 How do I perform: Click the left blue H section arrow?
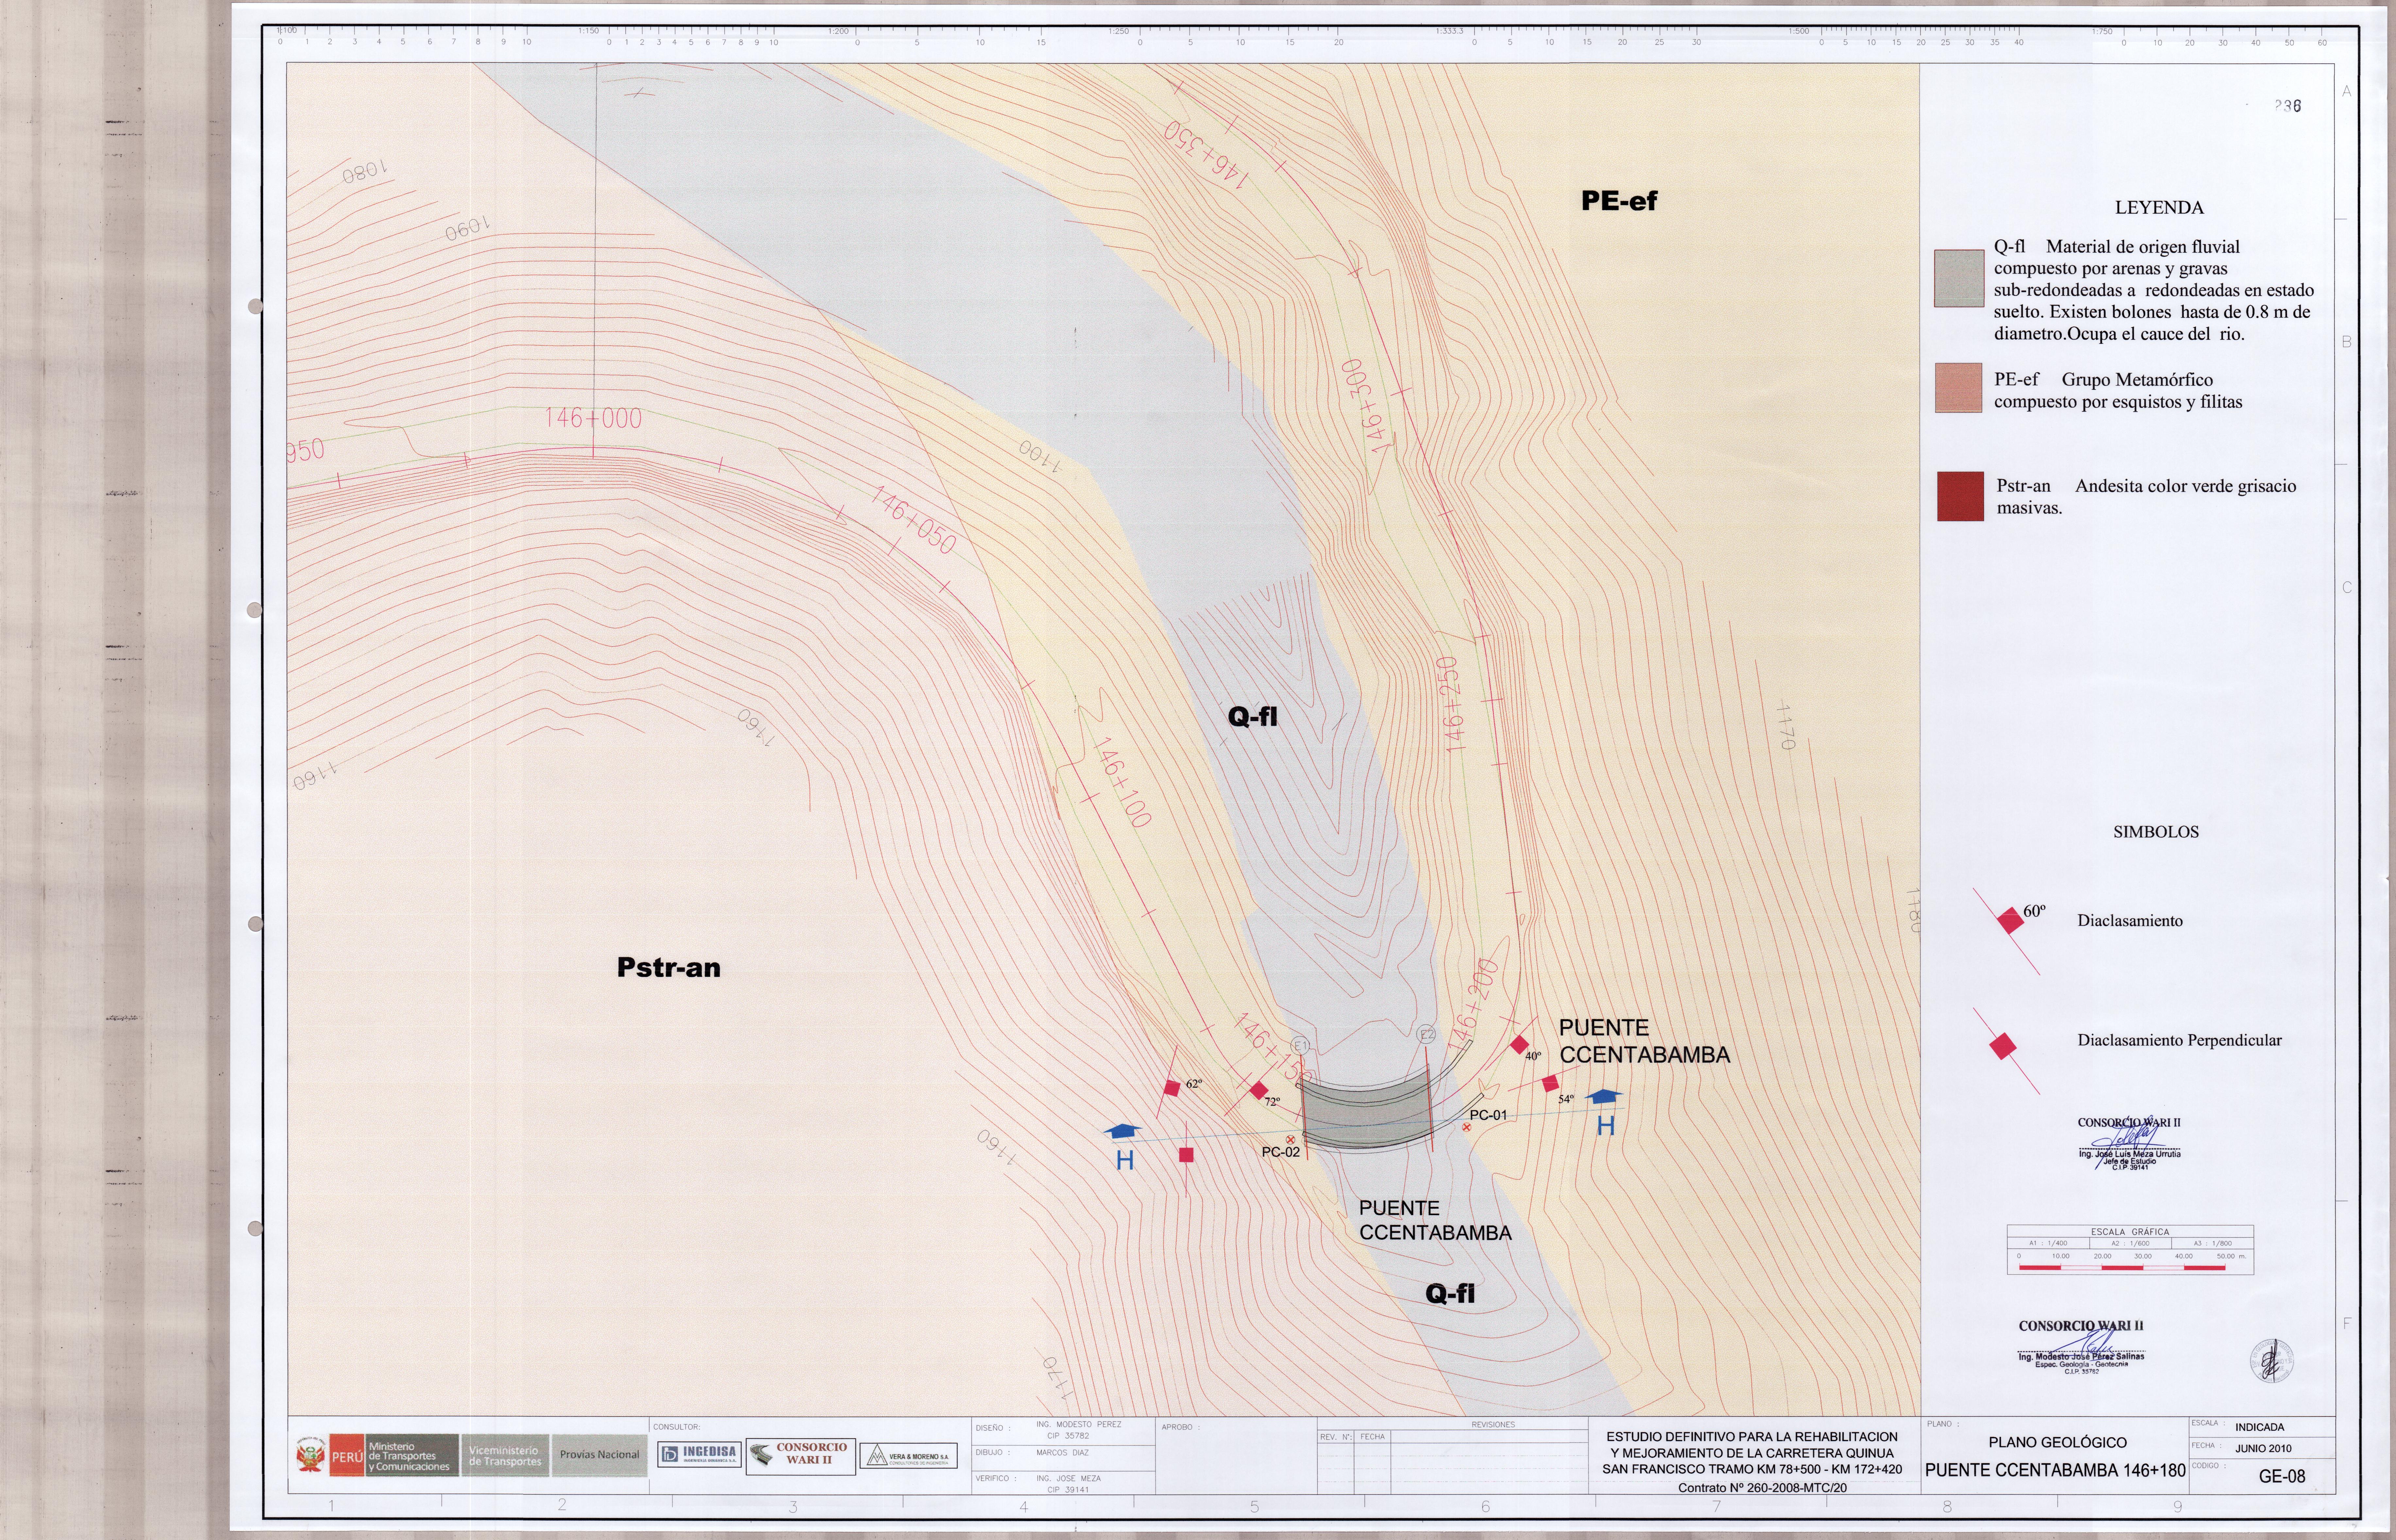pos(1122,1131)
